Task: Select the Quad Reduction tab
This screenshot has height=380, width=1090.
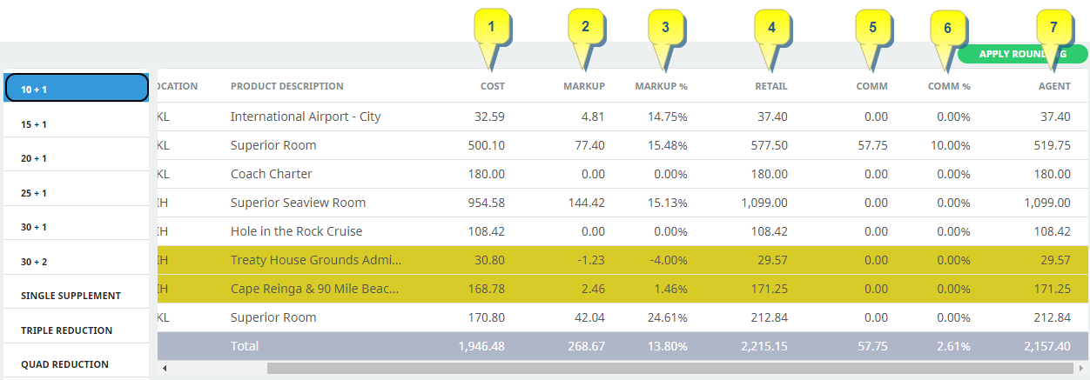Action: pos(76,364)
